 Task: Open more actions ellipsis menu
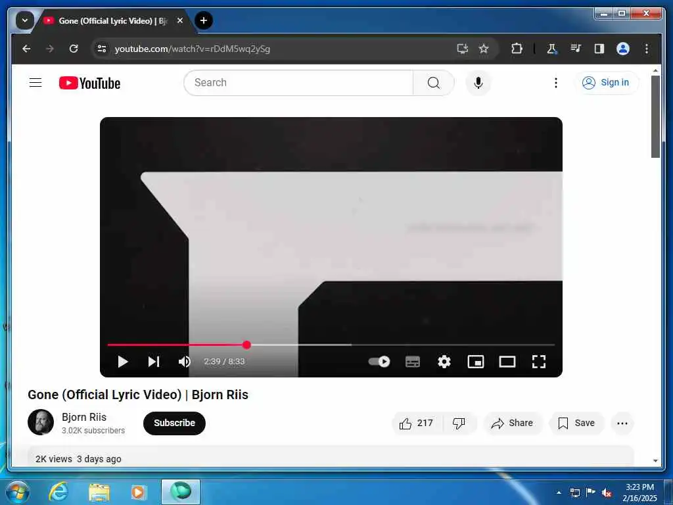tap(622, 423)
